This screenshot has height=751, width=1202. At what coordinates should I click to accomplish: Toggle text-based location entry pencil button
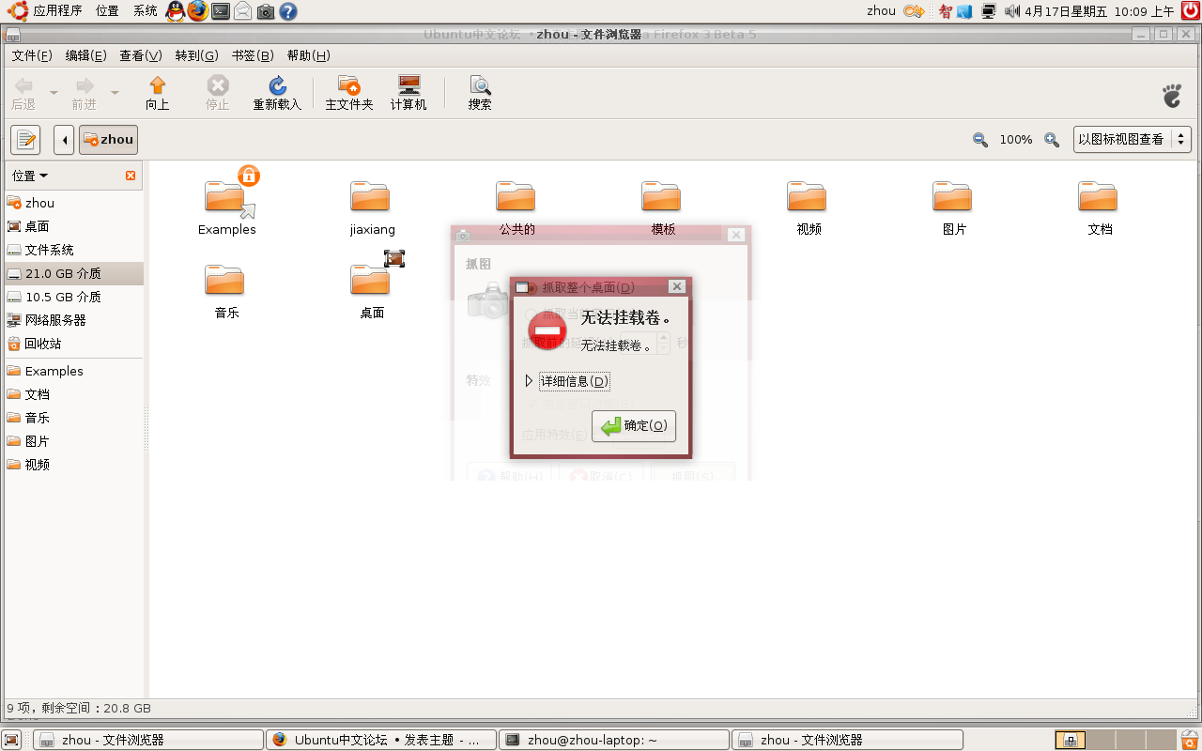[25, 140]
